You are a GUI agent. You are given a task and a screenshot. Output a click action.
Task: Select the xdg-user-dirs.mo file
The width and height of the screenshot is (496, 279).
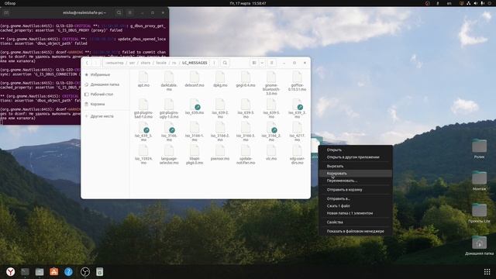pyautogui.click(x=297, y=155)
